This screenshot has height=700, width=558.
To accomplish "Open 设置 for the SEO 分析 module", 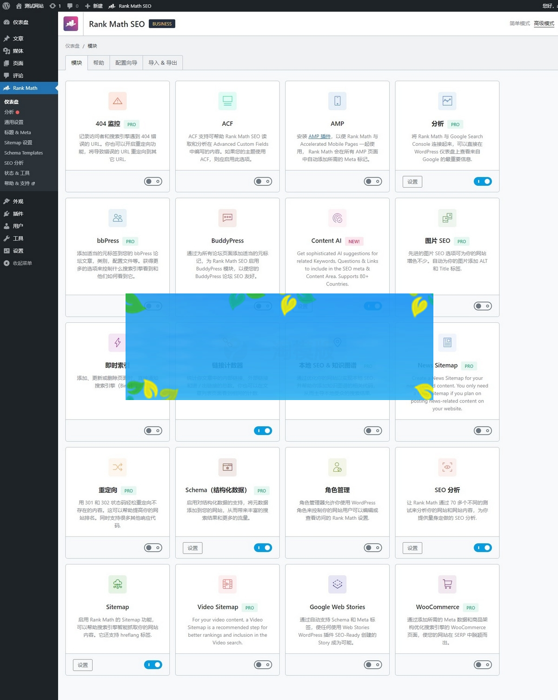I will [x=412, y=548].
